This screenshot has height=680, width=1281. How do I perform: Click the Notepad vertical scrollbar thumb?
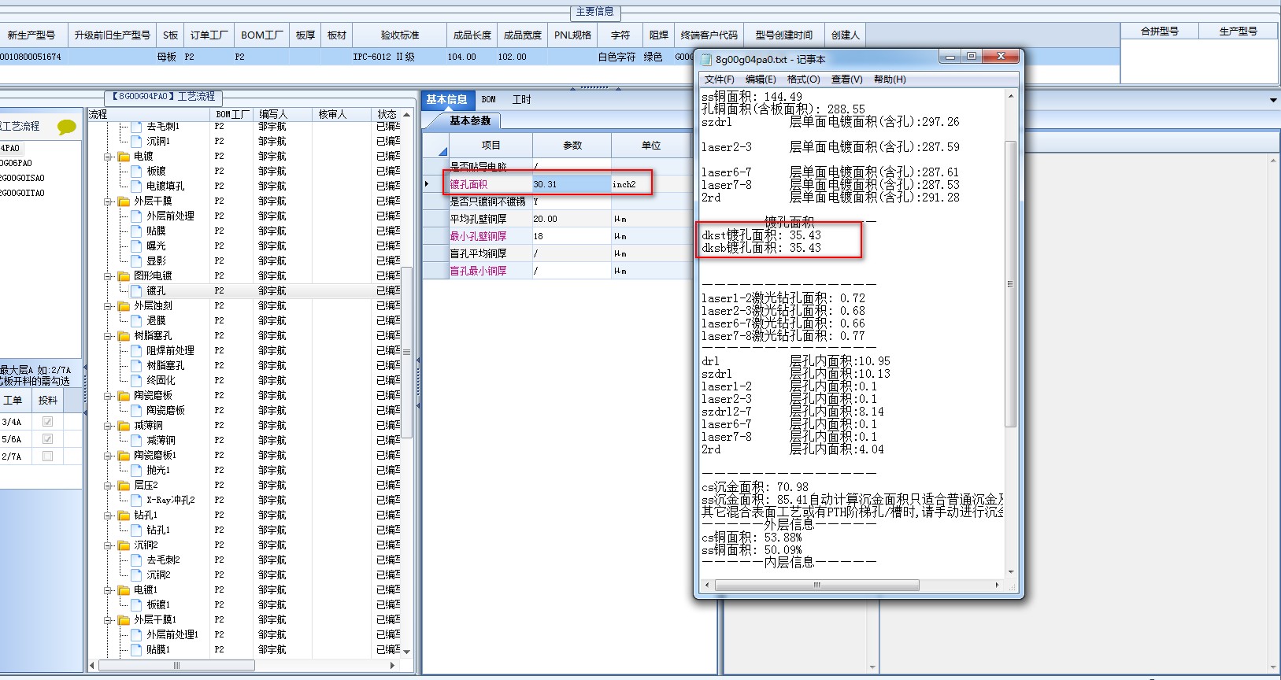pyautogui.click(x=1011, y=284)
